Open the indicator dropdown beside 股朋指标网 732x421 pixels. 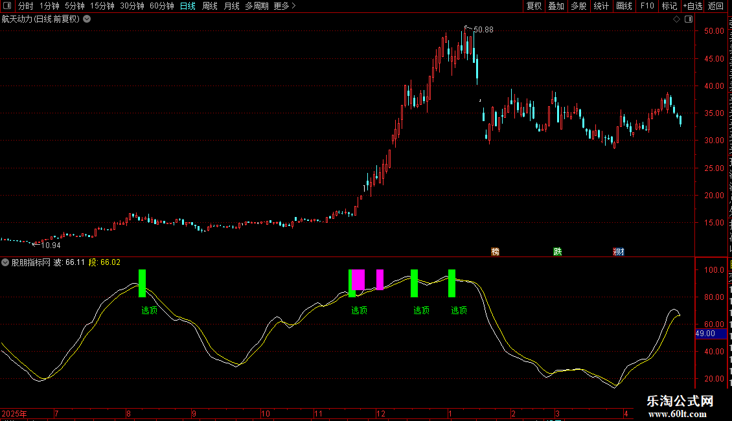(x=5, y=262)
